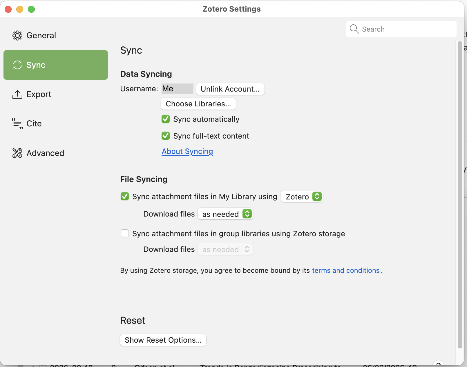Click the Advanced tools icon
467x367 pixels.
coord(17,153)
